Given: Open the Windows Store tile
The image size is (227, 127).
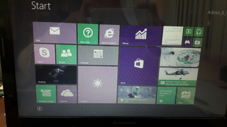Looking at the screenshot, I should 139,66.
